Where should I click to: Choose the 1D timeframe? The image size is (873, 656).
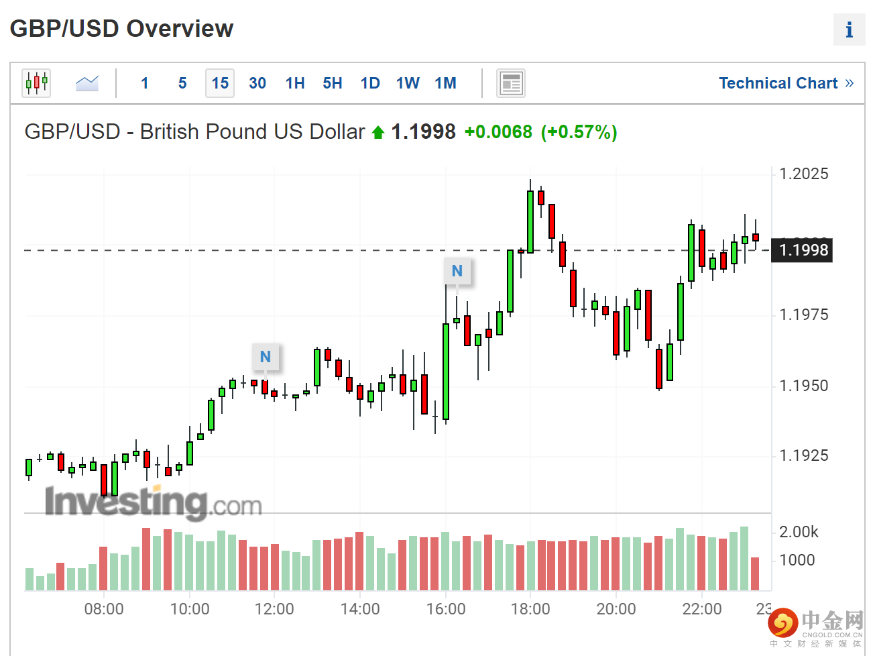[x=370, y=83]
